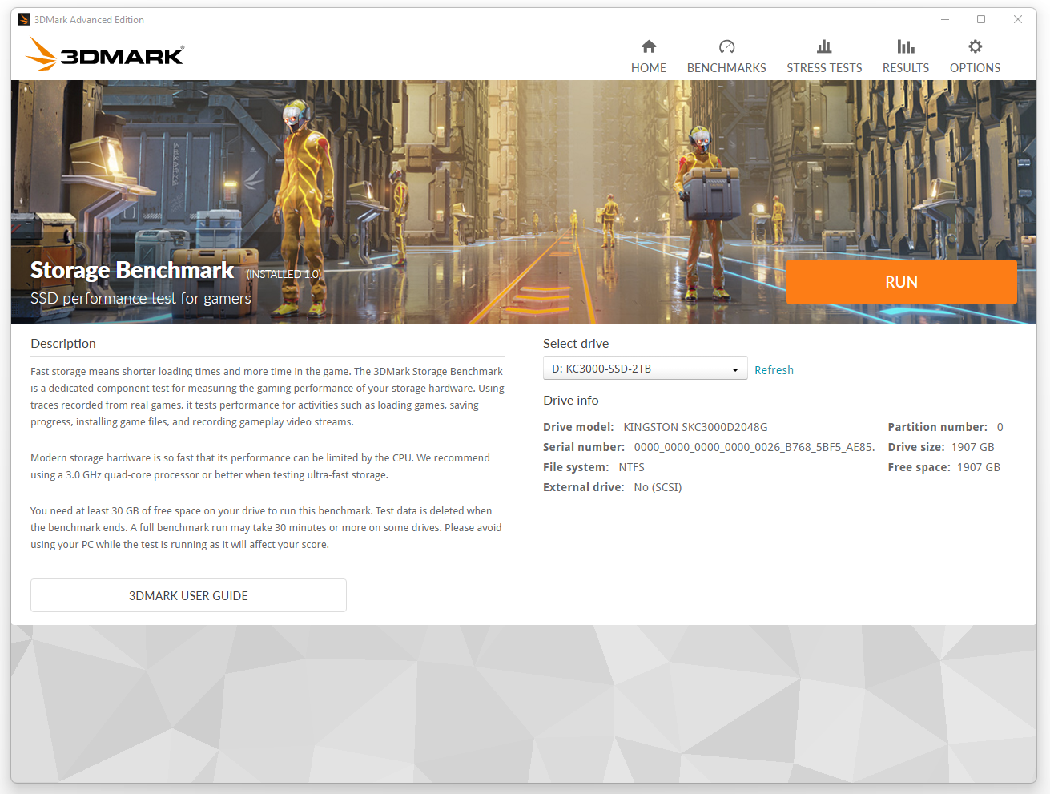The image size is (1050, 794).
Task: Click the Home house icon
Action: click(x=649, y=46)
